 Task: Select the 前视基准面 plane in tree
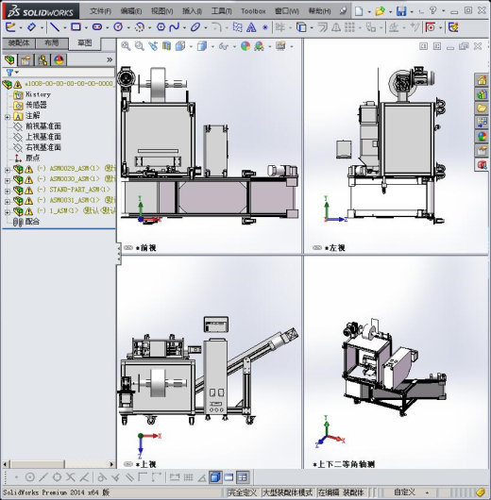pyautogui.click(x=43, y=126)
